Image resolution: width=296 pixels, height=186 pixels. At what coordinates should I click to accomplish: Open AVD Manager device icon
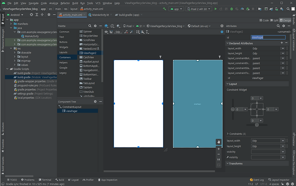tap(276, 9)
